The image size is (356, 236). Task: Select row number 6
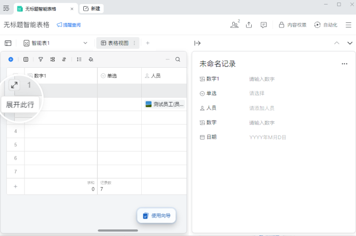click(15, 158)
